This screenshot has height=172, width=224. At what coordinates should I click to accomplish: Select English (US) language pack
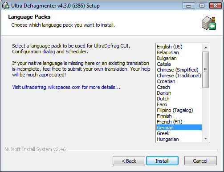[x=179, y=47]
